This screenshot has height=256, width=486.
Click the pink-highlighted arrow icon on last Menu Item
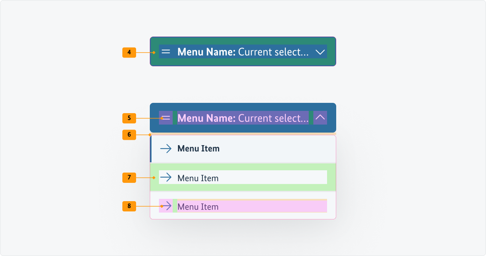165,206
